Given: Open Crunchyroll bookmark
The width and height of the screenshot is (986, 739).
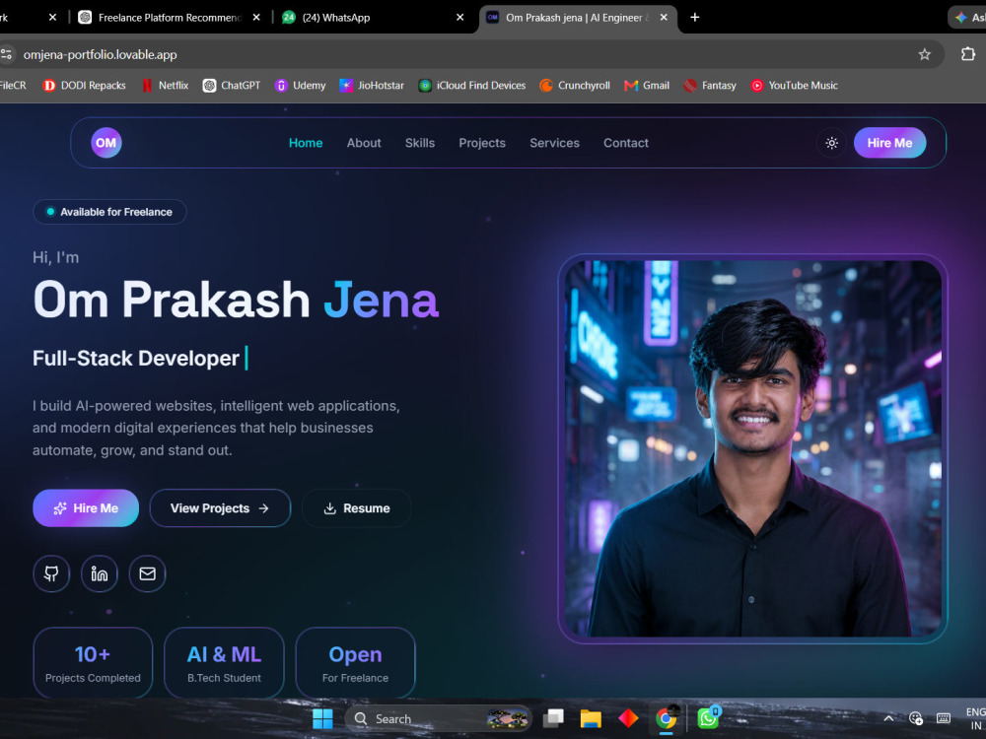Looking at the screenshot, I should 575,86.
